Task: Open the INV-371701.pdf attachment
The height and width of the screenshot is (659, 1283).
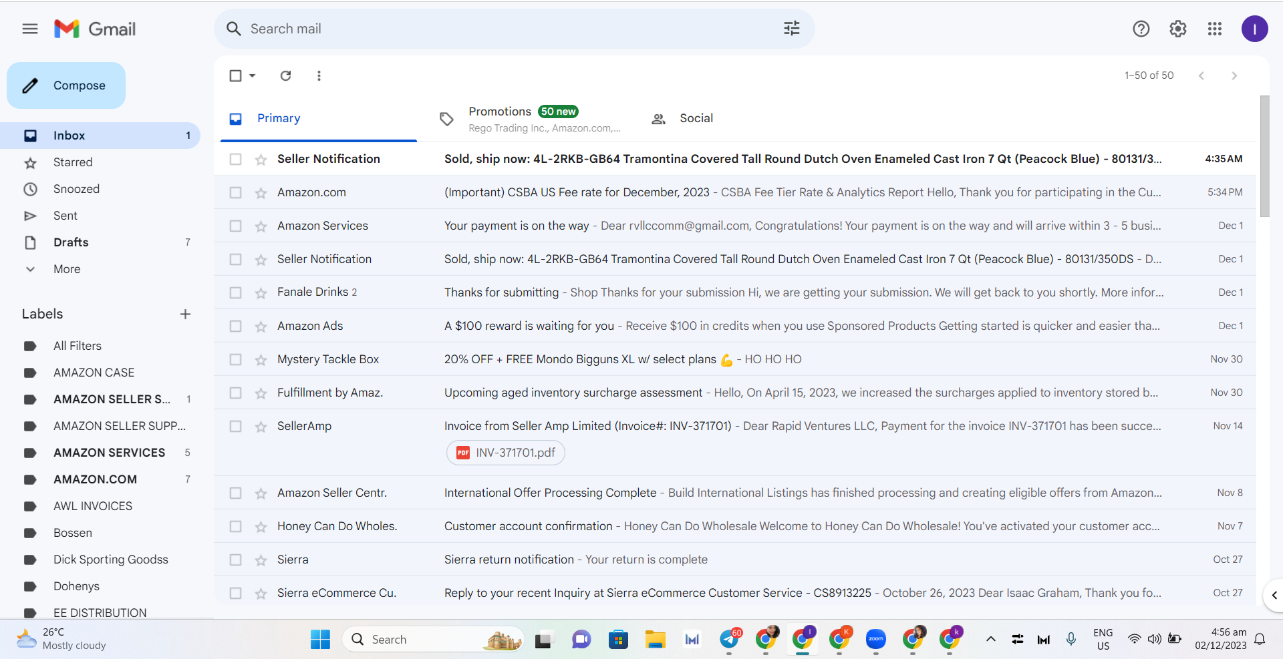Action: (506, 453)
